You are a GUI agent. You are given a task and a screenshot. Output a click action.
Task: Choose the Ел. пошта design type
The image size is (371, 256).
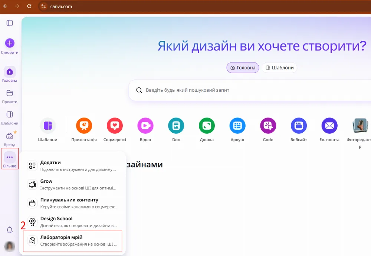tap(329, 126)
